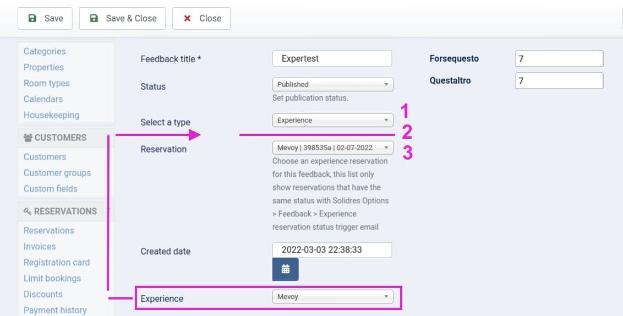This screenshot has width=623, height=316.
Task: Open the Invoices sidebar link
Action: [x=40, y=247]
